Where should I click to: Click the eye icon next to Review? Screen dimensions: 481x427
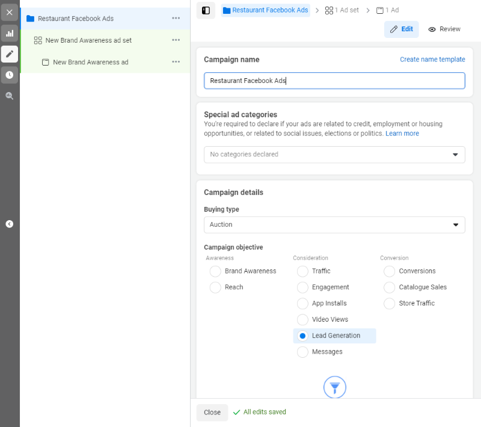coord(432,29)
